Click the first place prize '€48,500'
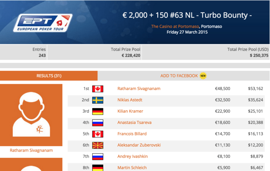This screenshot has height=171, width=270. tap(223, 89)
